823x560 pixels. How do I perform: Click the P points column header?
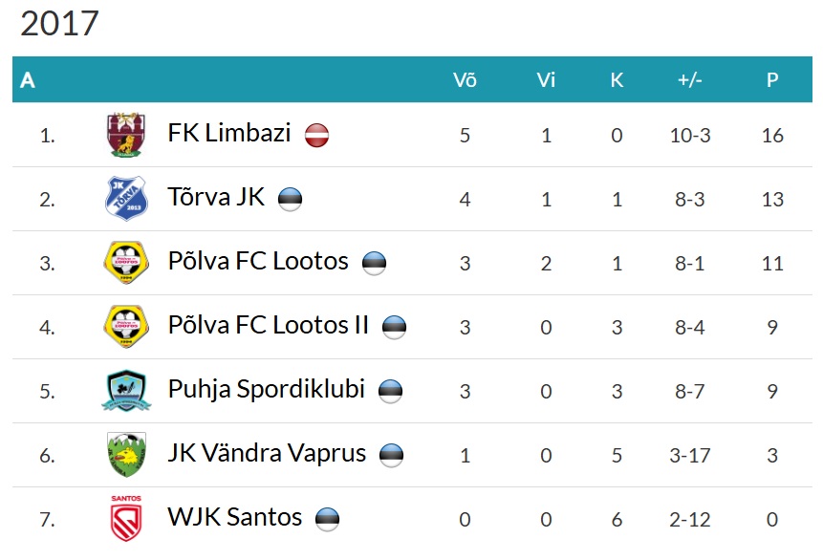(772, 80)
